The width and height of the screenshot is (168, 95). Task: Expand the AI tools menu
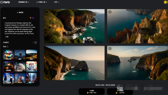[42, 2]
